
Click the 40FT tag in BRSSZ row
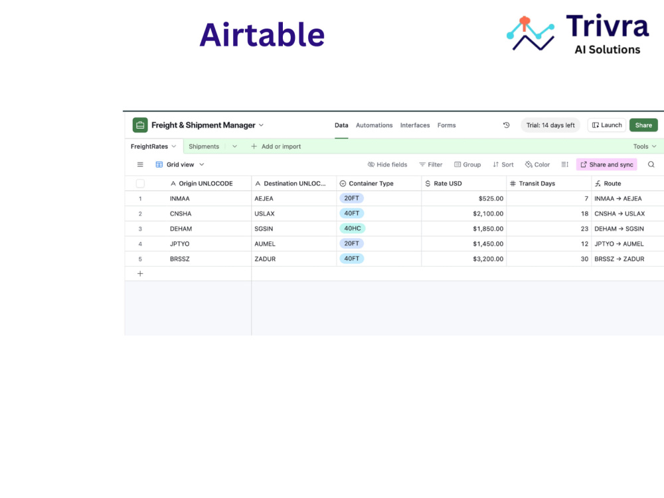(x=351, y=259)
